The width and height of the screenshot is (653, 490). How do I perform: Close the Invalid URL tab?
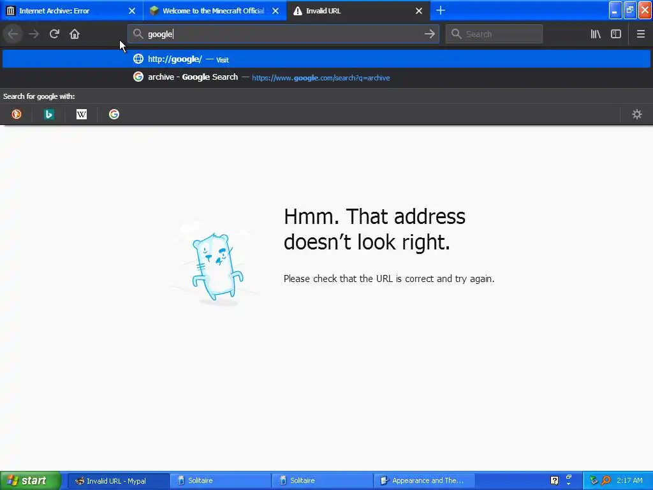pyautogui.click(x=419, y=11)
